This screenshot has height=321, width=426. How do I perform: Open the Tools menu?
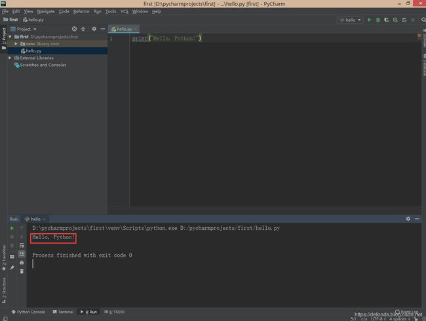click(x=111, y=11)
